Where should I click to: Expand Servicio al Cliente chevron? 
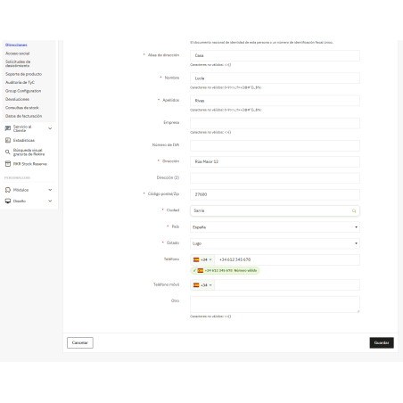click(x=50, y=128)
